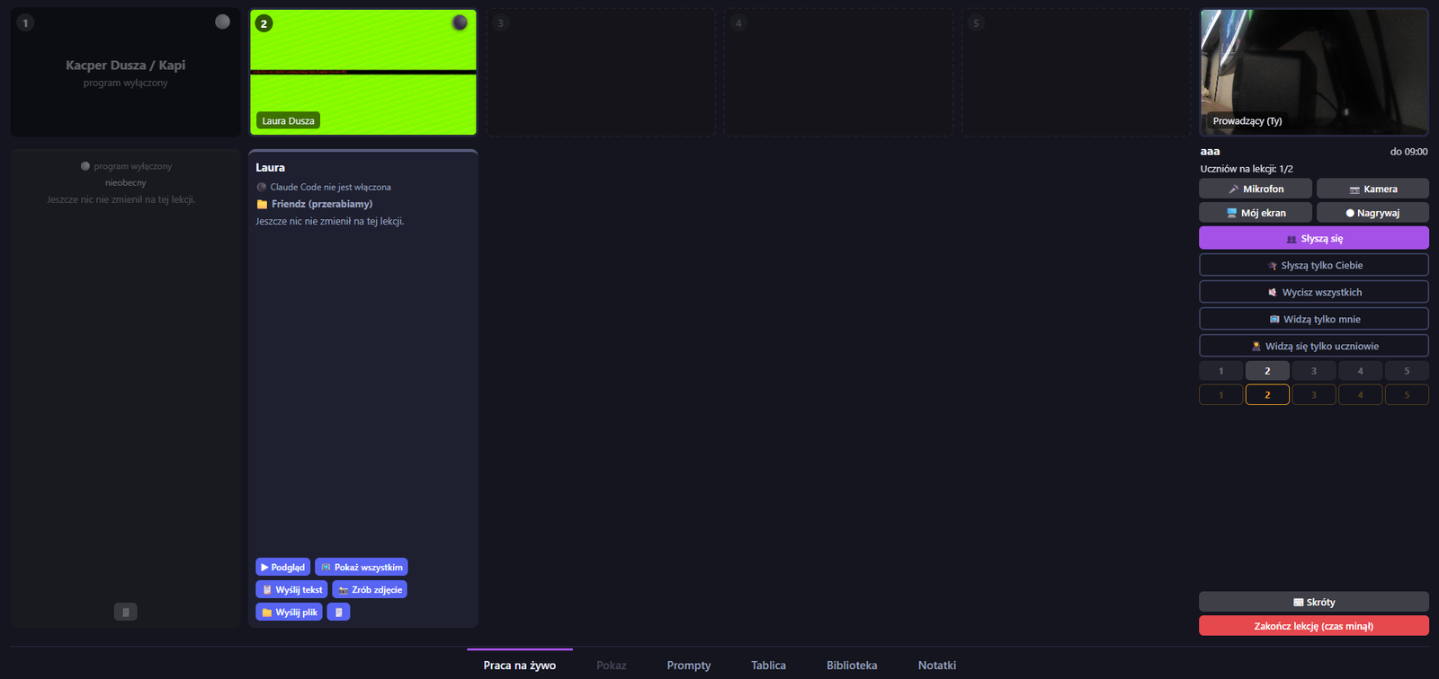1439x679 pixels.
Task: Click document icon button beside Wyślij plik
Action: click(x=338, y=612)
